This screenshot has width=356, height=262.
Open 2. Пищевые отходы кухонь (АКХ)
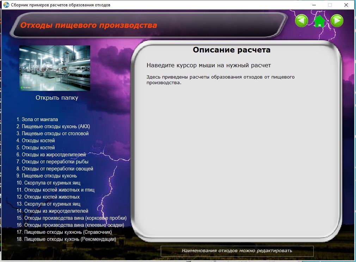(x=53, y=126)
